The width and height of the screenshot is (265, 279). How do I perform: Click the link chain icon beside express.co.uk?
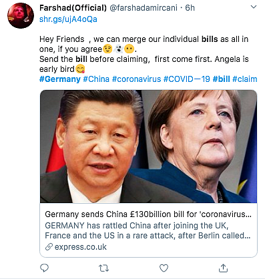tap(49, 246)
